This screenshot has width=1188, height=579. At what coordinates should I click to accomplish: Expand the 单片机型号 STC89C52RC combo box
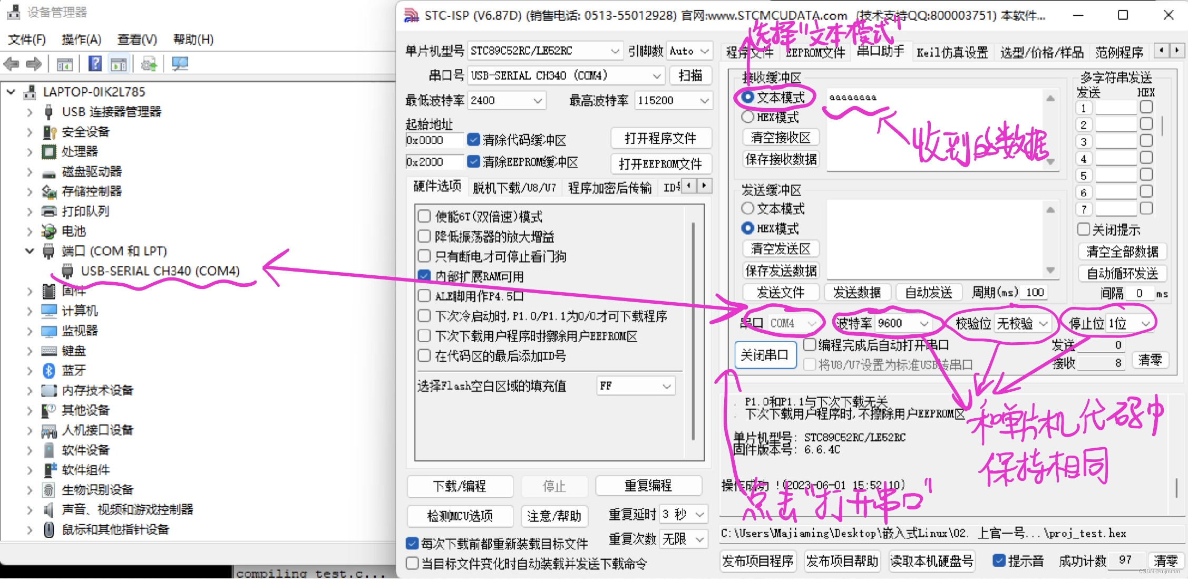tap(615, 51)
